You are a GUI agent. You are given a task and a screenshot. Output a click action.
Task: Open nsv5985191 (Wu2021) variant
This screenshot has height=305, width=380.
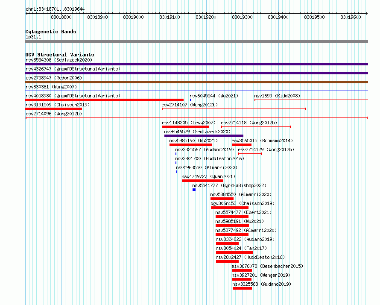pos(240,221)
